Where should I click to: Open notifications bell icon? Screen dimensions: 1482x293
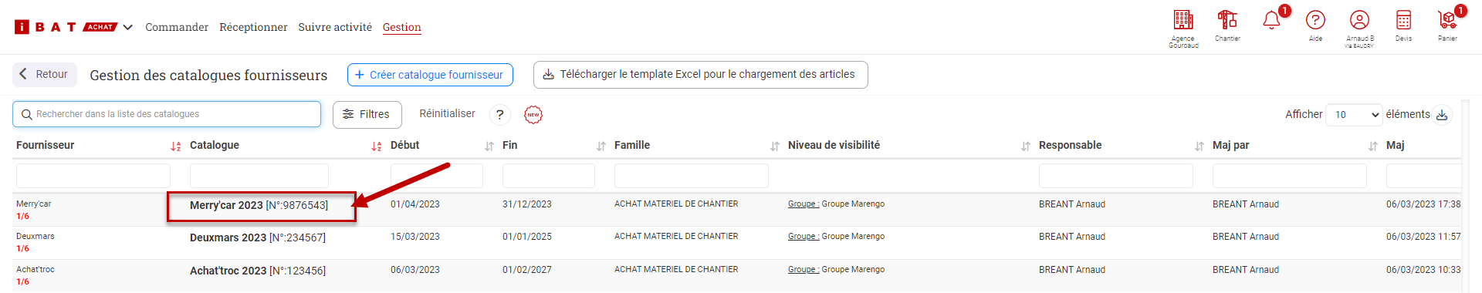[1271, 21]
